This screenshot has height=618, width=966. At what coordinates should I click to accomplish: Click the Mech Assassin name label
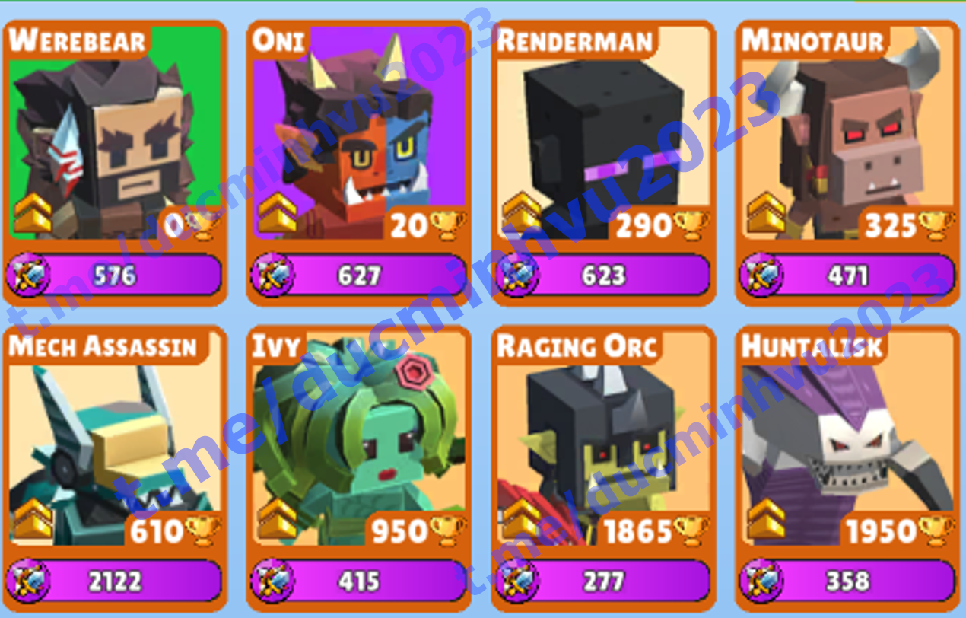tap(103, 346)
